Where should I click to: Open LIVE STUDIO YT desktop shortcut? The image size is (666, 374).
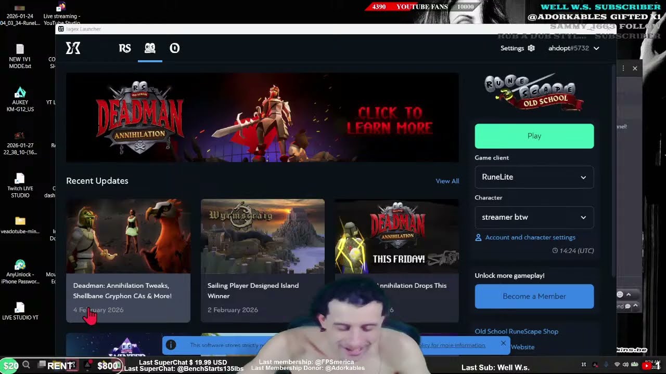(x=20, y=311)
